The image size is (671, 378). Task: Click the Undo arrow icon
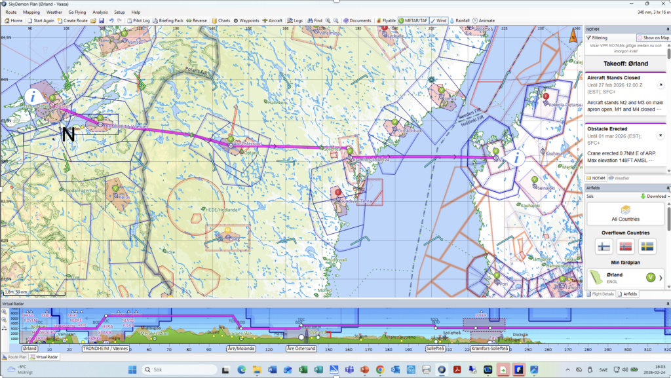tap(111, 20)
